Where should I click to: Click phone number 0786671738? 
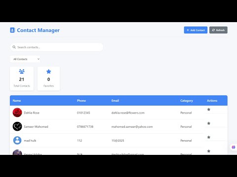pos(85,127)
